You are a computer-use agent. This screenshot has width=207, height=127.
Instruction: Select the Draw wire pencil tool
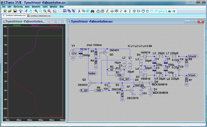(107, 11)
